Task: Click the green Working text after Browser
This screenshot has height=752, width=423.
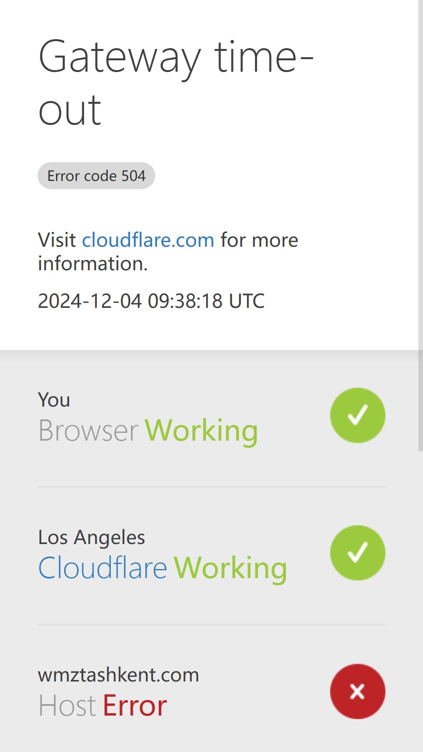Action: pyautogui.click(x=201, y=430)
